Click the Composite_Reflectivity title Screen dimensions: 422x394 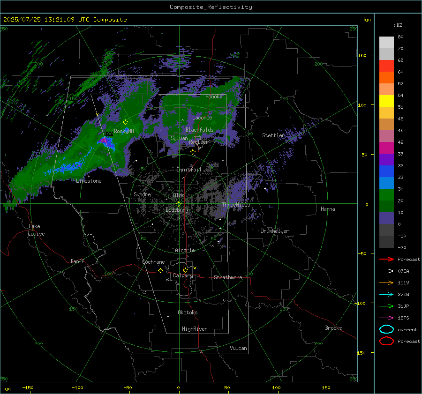(x=211, y=7)
